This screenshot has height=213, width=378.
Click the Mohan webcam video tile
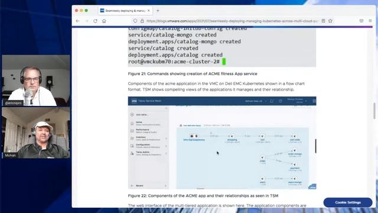click(36, 133)
